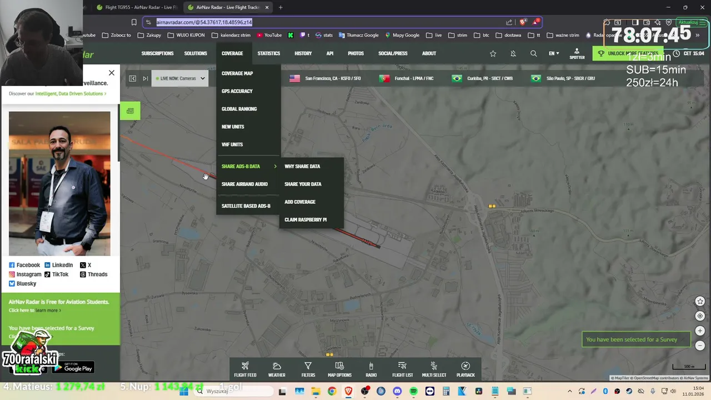
Task: Select Global Ranking menu entry
Action: [239, 109]
